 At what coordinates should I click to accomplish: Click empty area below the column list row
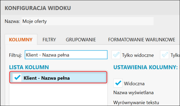tap(58, 95)
